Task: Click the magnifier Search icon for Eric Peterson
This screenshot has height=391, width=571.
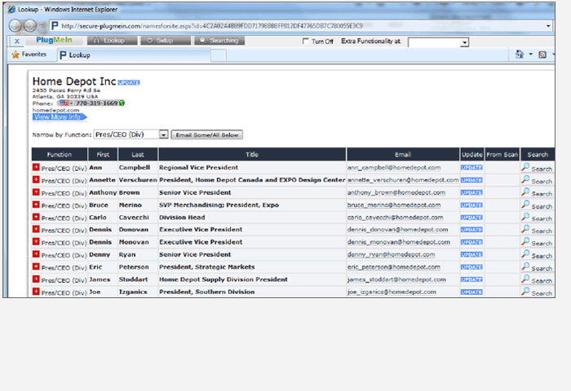Action: (x=525, y=266)
